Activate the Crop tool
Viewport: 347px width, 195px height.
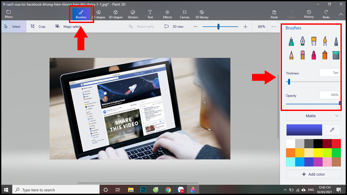38,26
